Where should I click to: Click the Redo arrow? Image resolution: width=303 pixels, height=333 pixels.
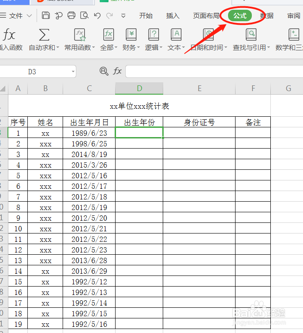point(109,16)
